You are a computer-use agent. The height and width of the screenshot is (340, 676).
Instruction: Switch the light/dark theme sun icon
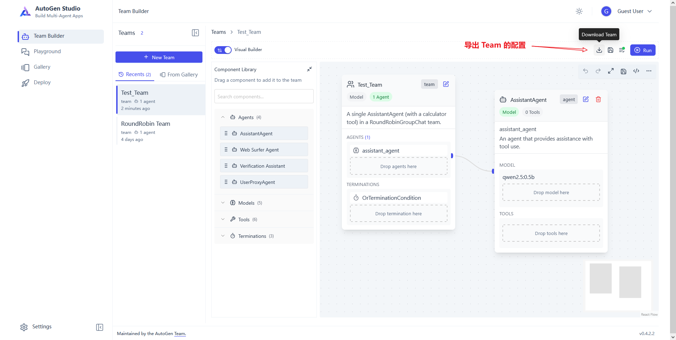pyautogui.click(x=579, y=11)
